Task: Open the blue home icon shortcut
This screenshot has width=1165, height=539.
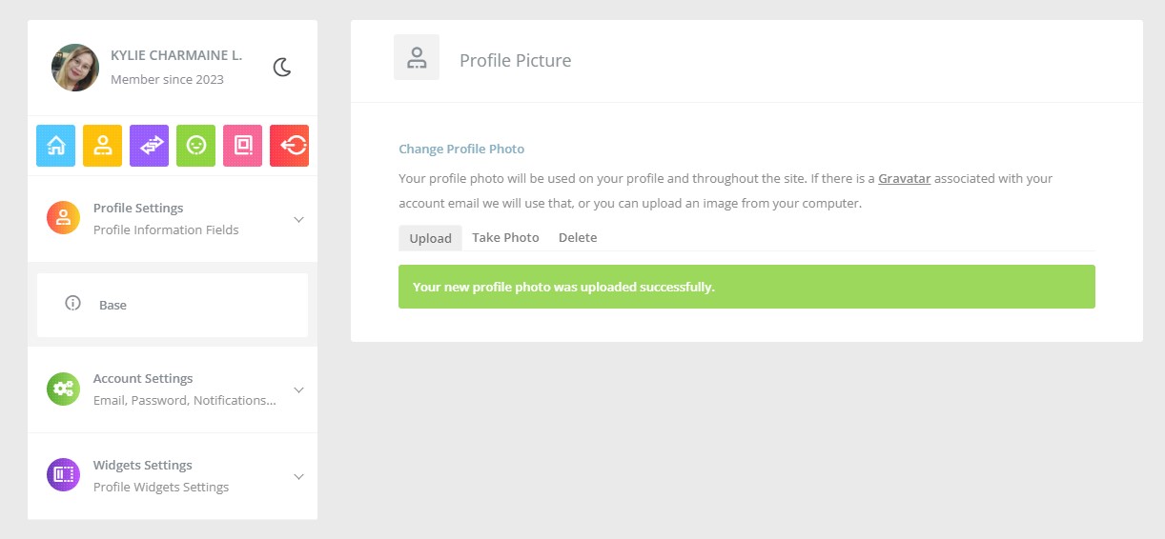Action: point(55,146)
